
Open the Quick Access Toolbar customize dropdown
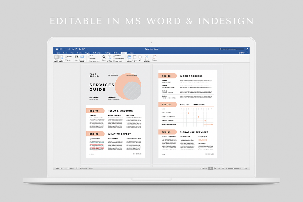click(x=87, y=49)
